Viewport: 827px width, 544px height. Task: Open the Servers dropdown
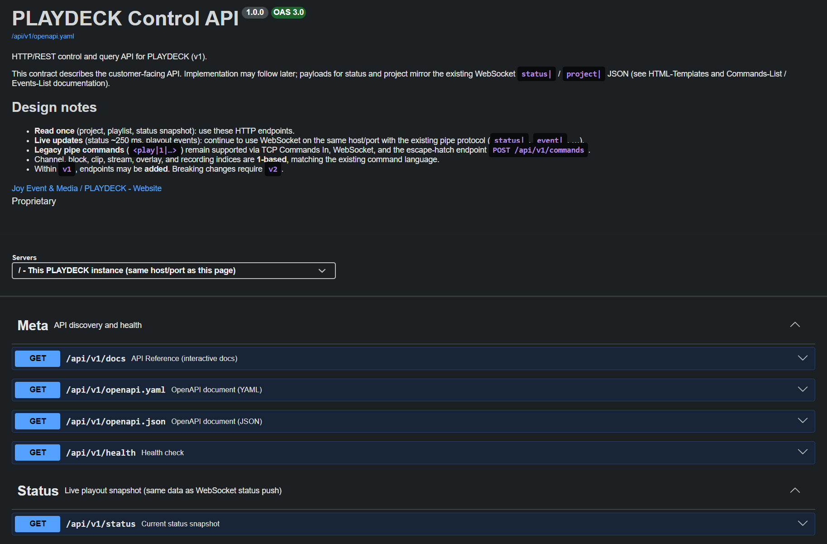pos(174,270)
